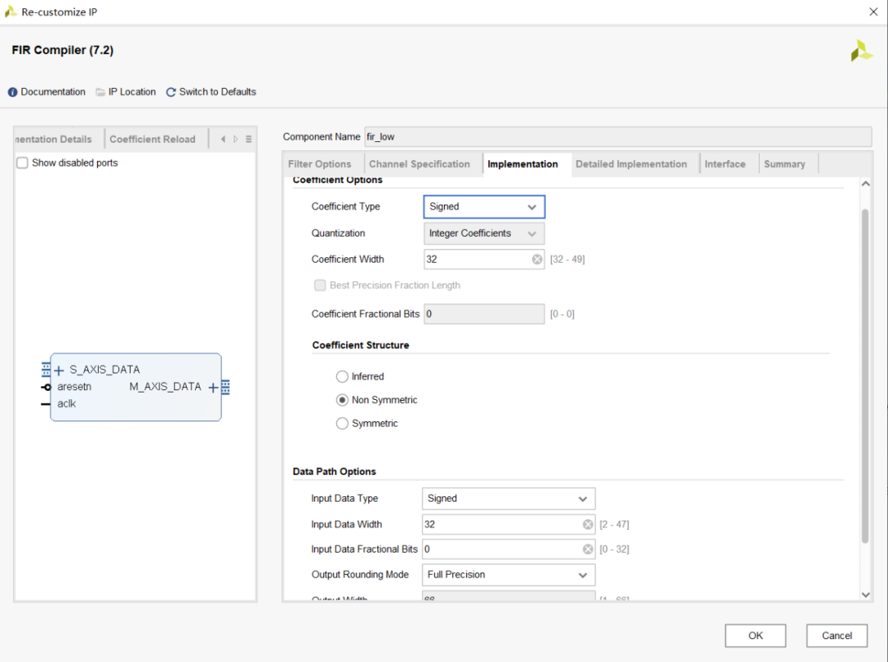
Task: Select the Inferred coefficient structure
Action: pyautogui.click(x=342, y=377)
